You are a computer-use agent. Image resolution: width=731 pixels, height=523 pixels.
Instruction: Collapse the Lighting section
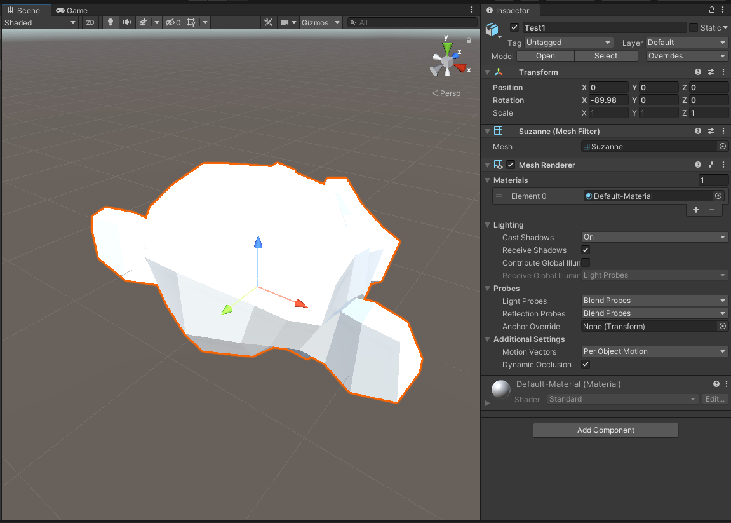(x=488, y=225)
